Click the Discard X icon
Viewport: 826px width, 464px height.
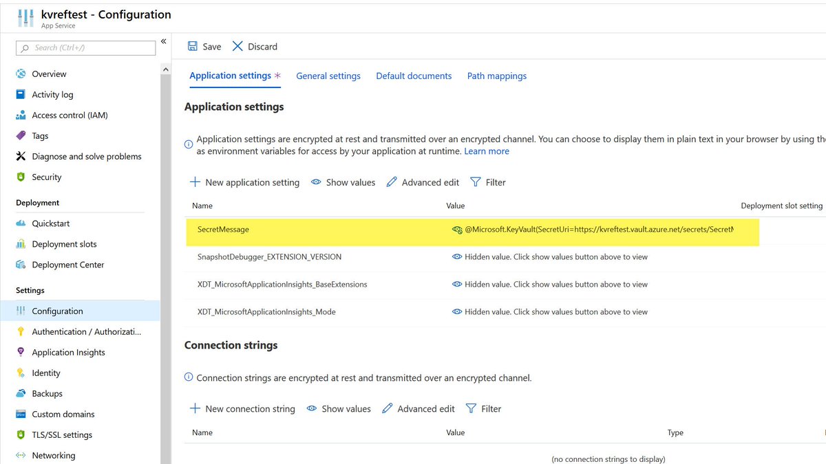pyautogui.click(x=237, y=46)
